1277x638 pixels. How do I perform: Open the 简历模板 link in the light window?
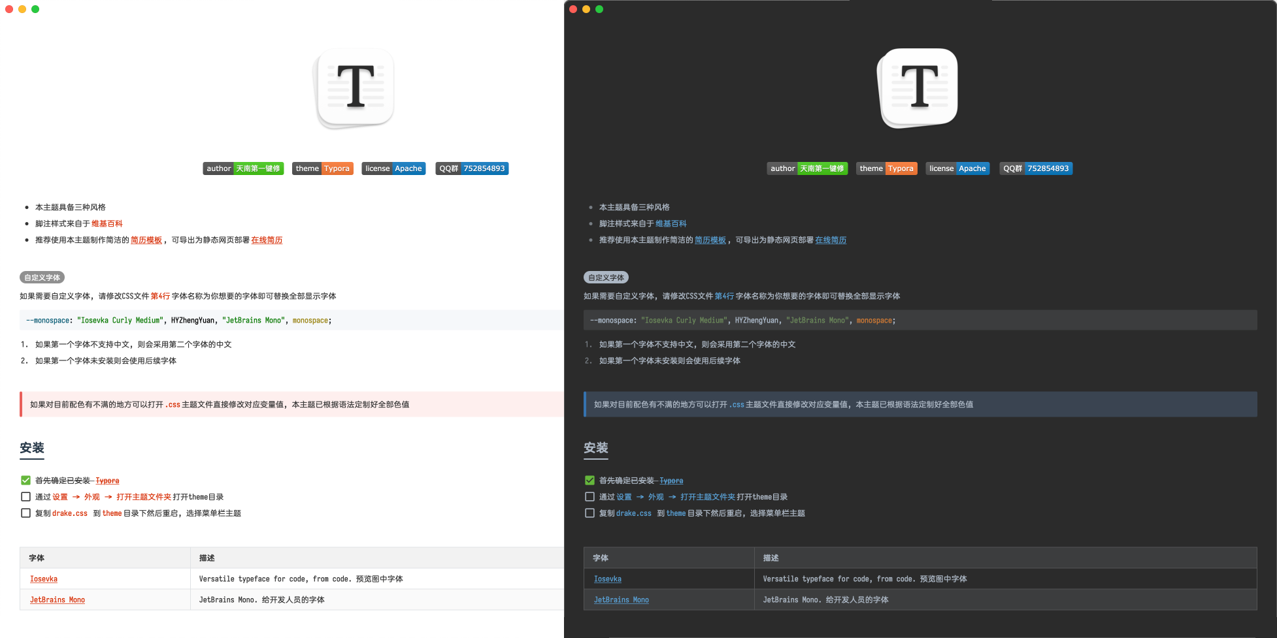(x=146, y=240)
